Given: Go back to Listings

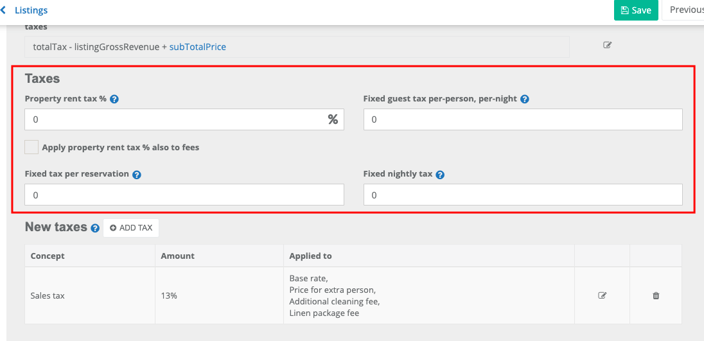Looking at the screenshot, I should click(x=24, y=10).
